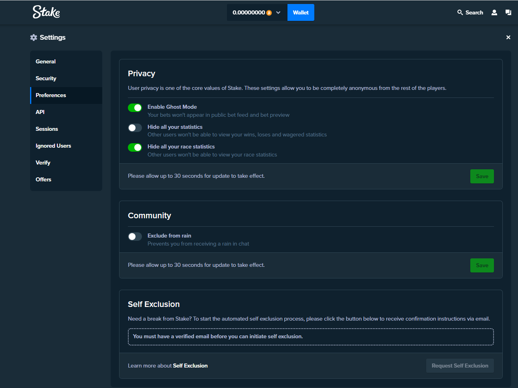Click the Stake logo
This screenshot has height=388, width=518.
pyautogui.click(x=46, y=12)
